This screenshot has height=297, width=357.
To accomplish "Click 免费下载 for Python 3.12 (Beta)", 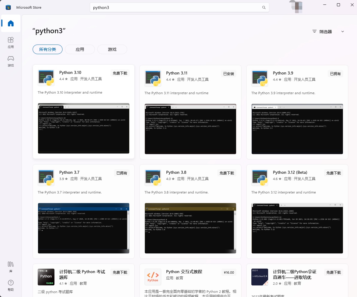I will point(334,173).
